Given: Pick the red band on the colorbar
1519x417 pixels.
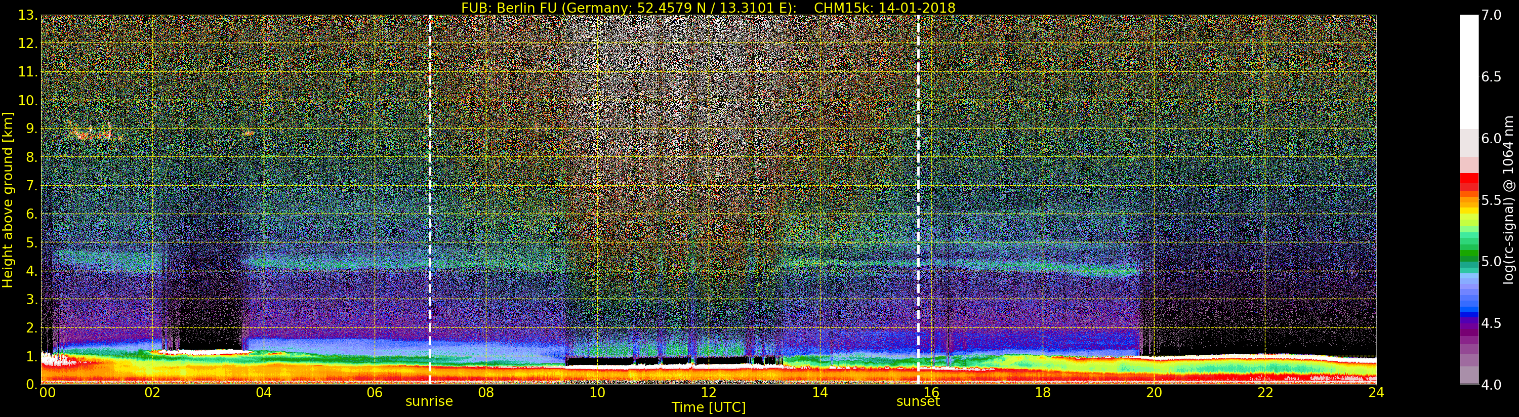Looking at the screenshot, I should pos(1469,179).
